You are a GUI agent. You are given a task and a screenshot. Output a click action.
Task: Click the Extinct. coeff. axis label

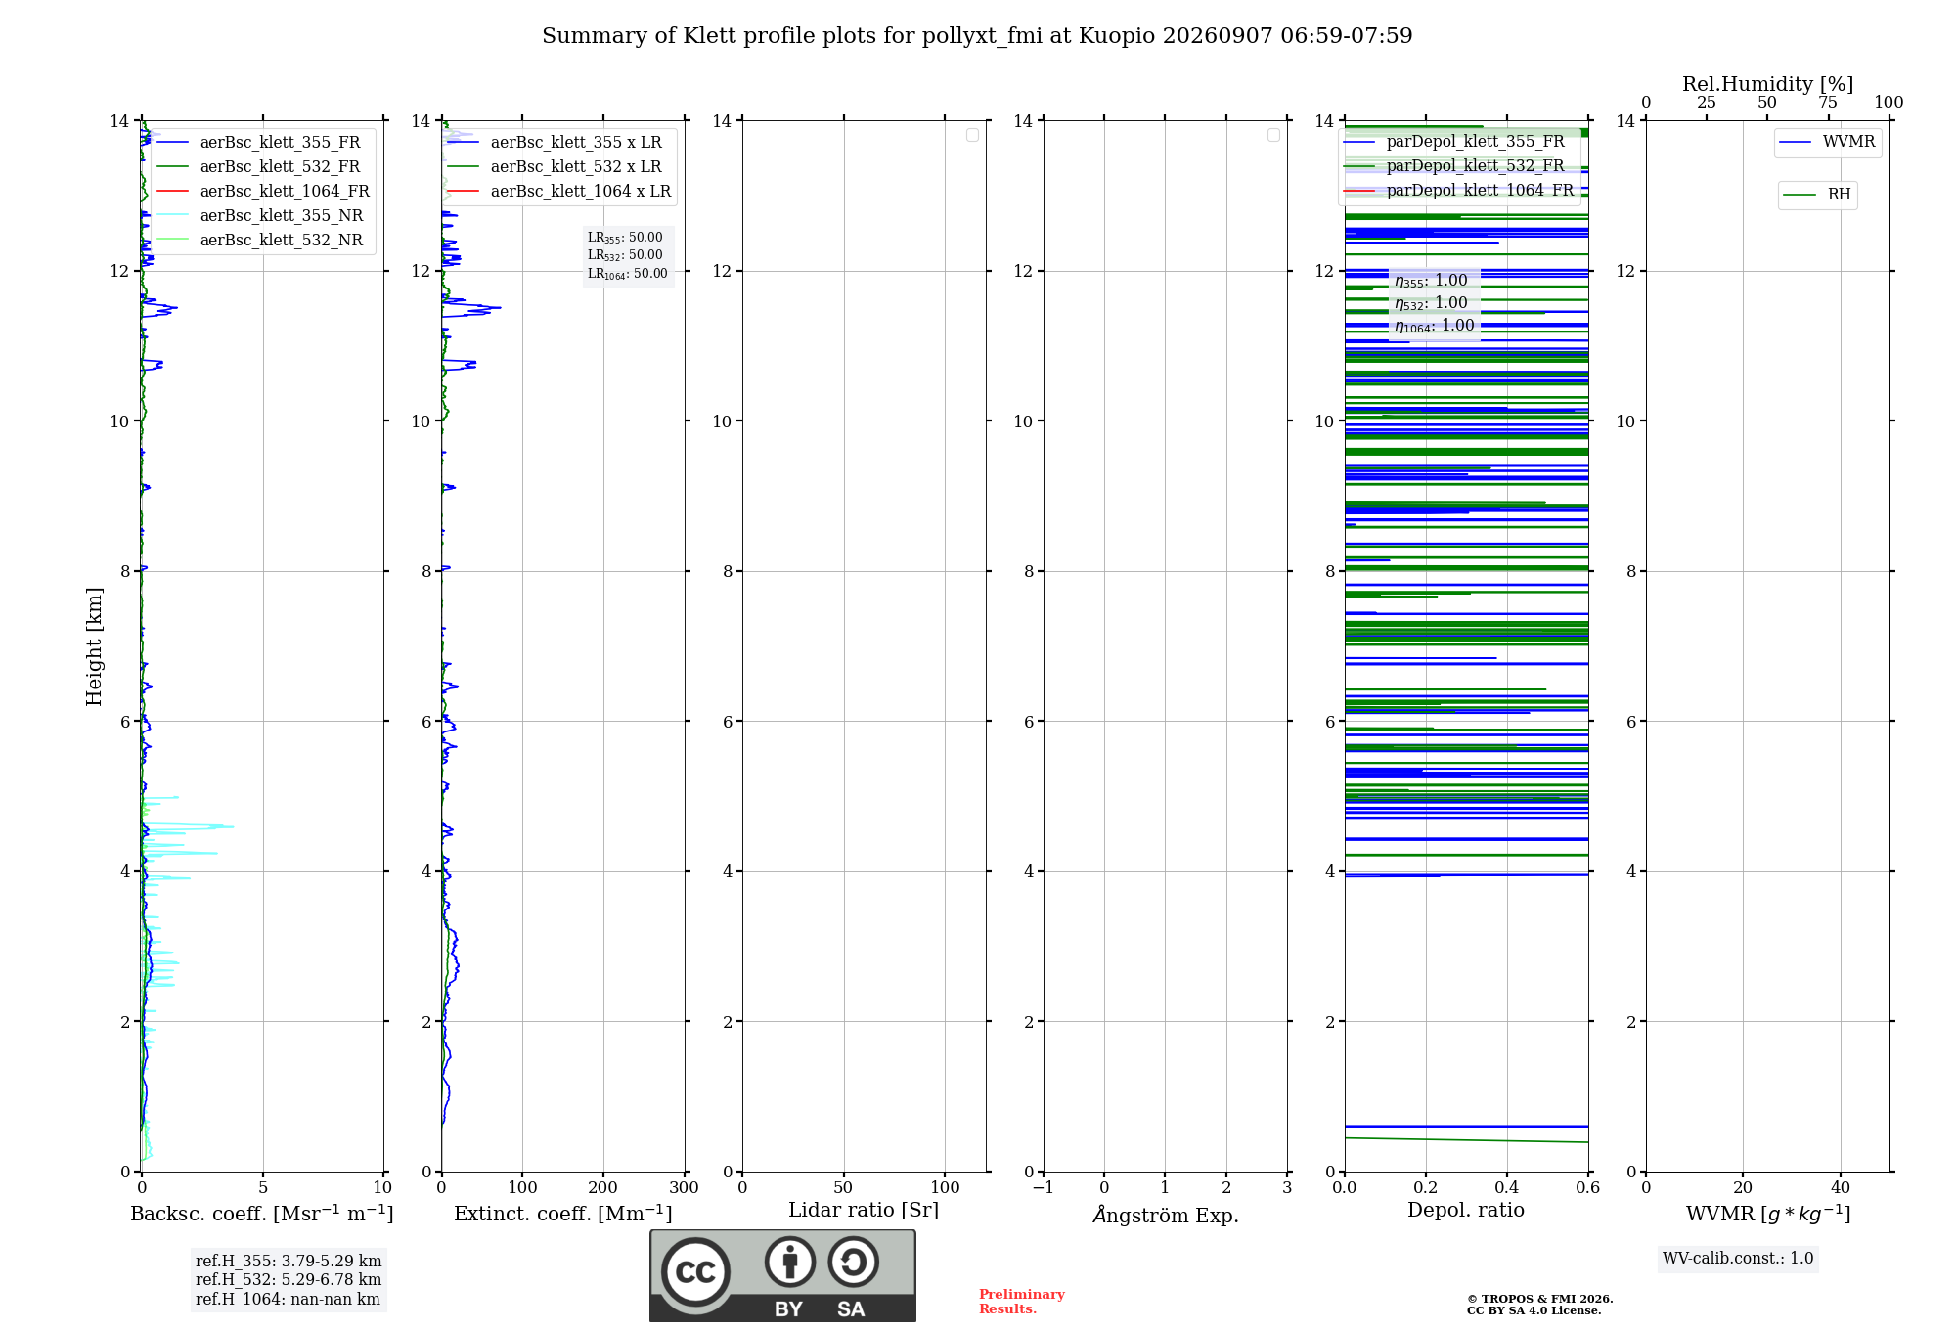(x=563, y=1214)
